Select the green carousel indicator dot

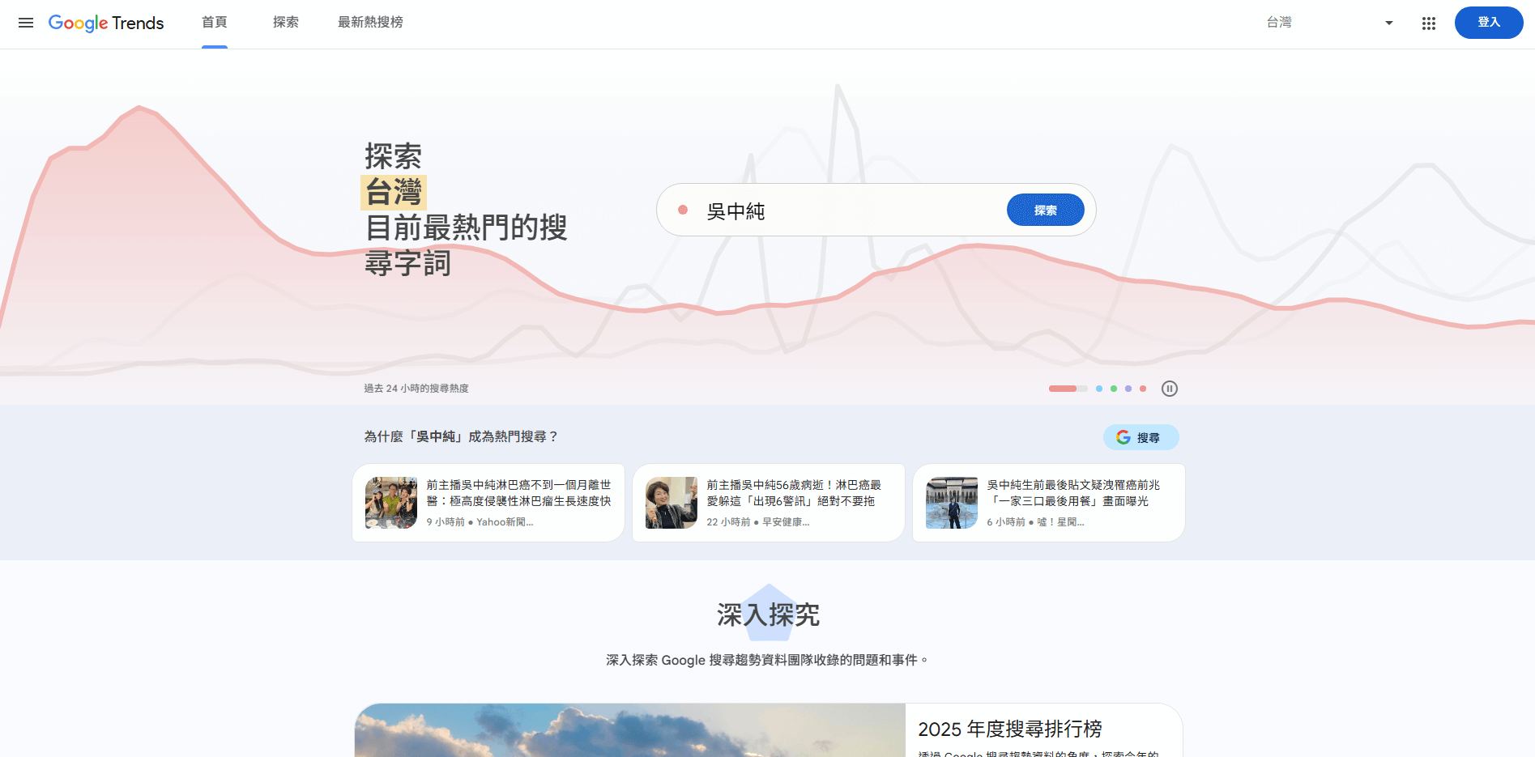tap(1113, 389)
